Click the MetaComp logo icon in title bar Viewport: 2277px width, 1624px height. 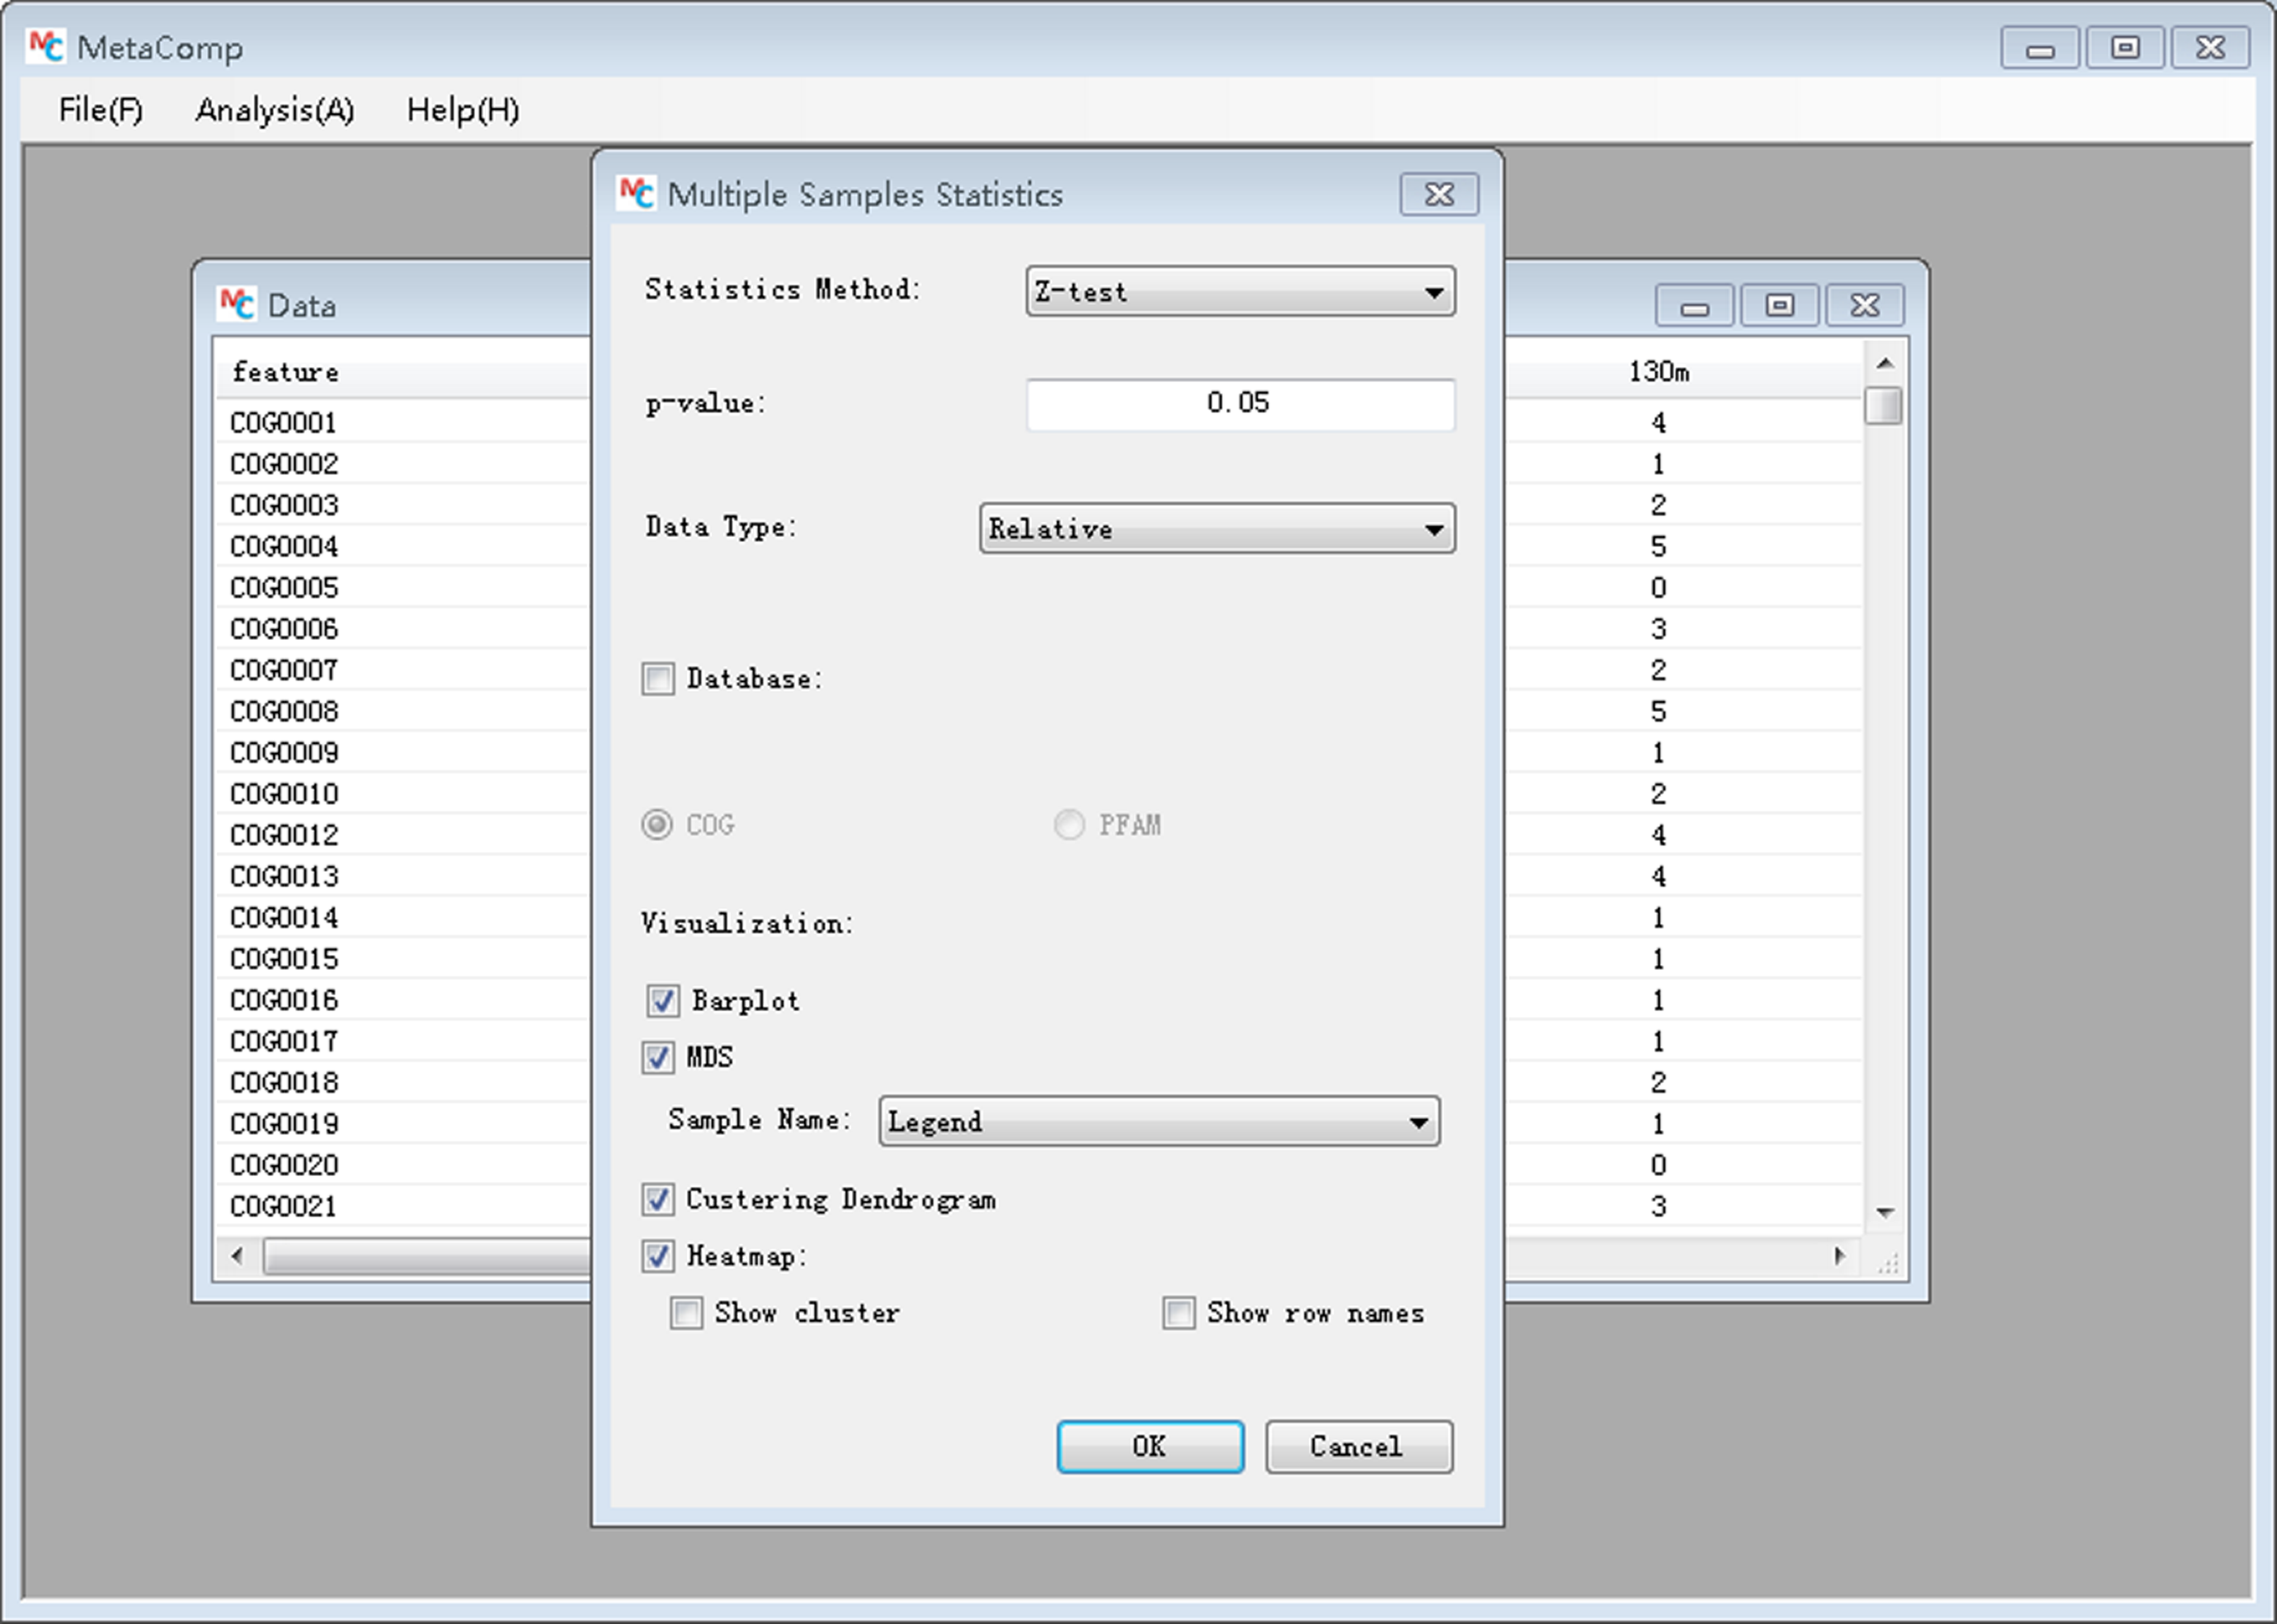(x=46, y=47)
